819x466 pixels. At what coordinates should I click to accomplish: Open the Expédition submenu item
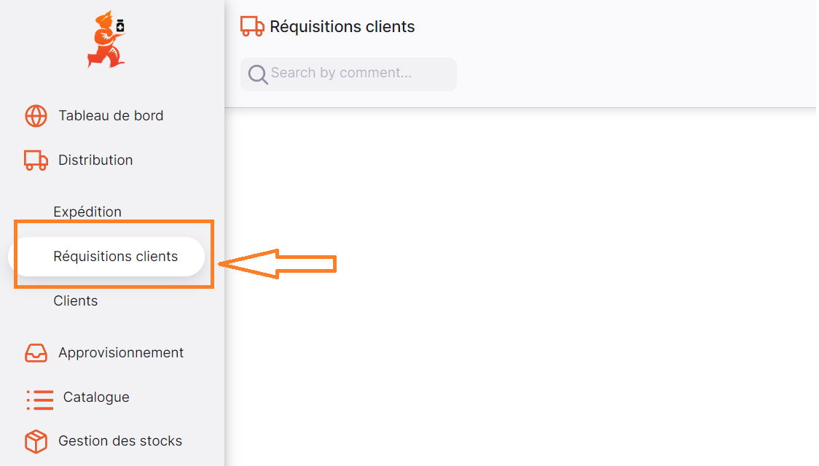[x=87, y=211]
